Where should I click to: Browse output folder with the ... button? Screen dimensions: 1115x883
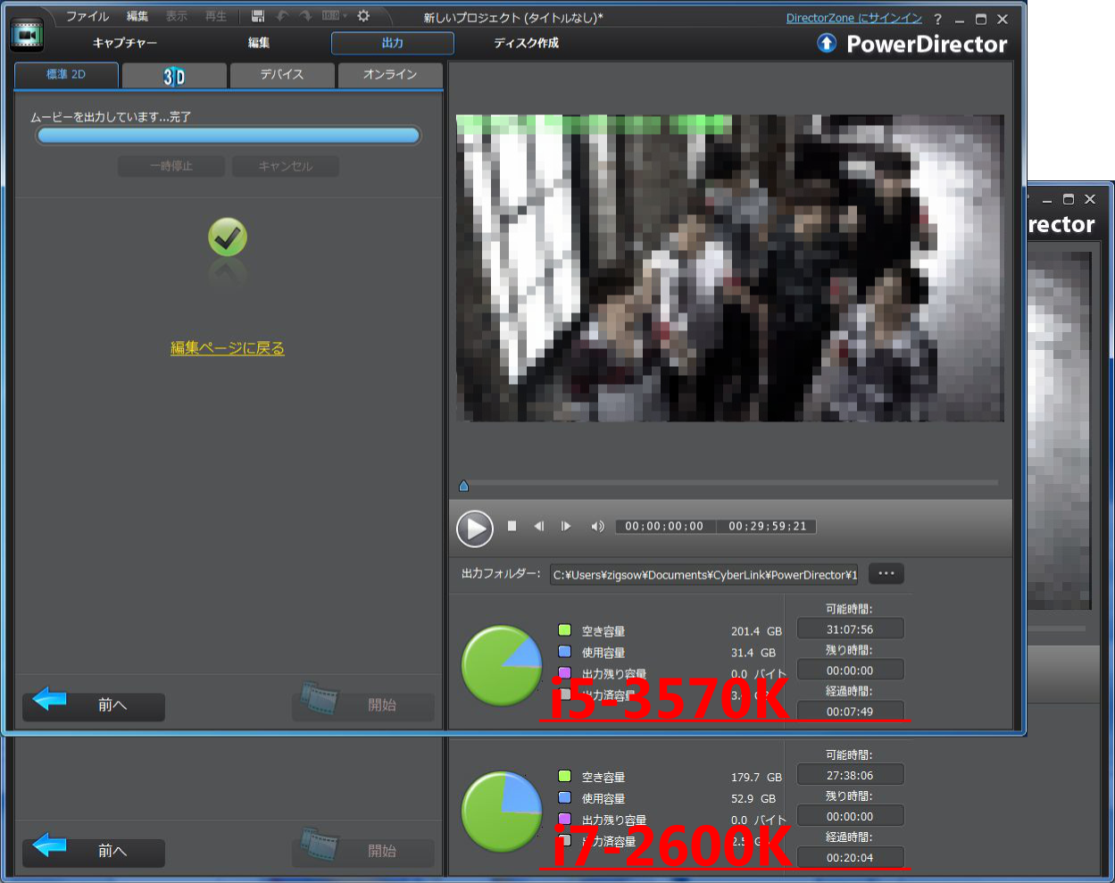point(886,574)
